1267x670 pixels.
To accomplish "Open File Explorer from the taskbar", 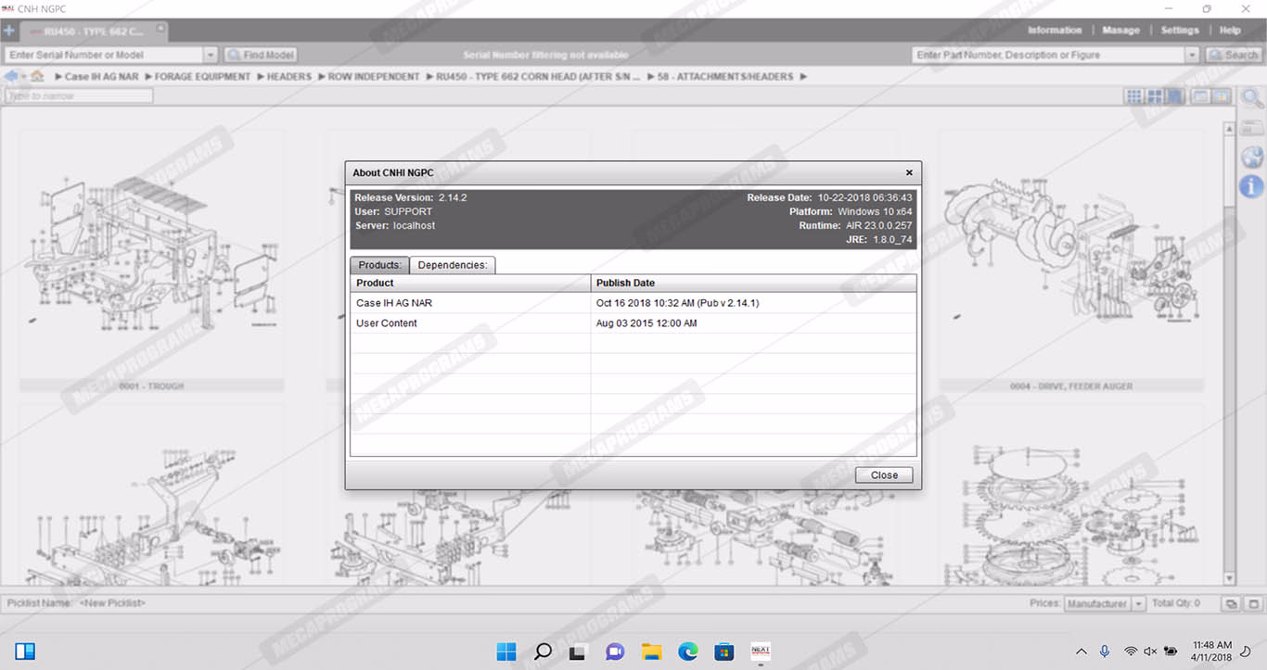I will [x=650, y=651].
